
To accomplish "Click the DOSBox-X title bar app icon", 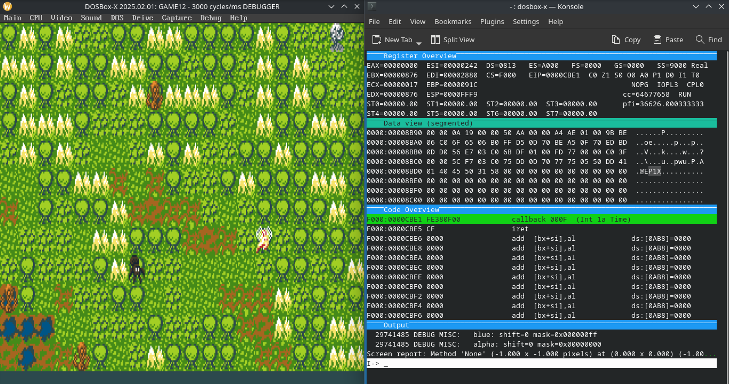I will coord(7,7).
